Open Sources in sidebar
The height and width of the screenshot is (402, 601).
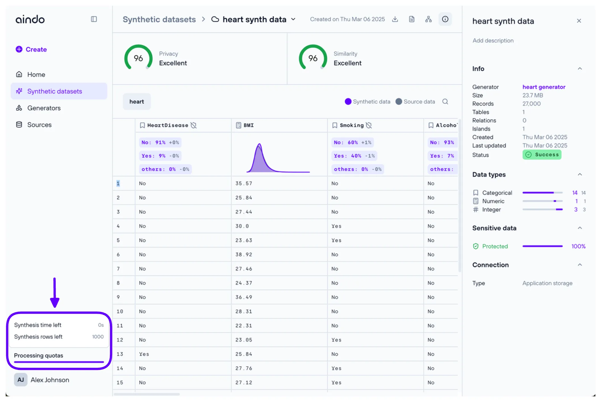tap(39, 125)
